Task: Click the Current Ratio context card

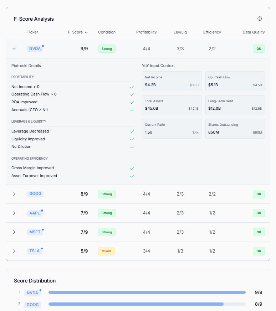Action: pyautogui.click(x=172, y=129)
